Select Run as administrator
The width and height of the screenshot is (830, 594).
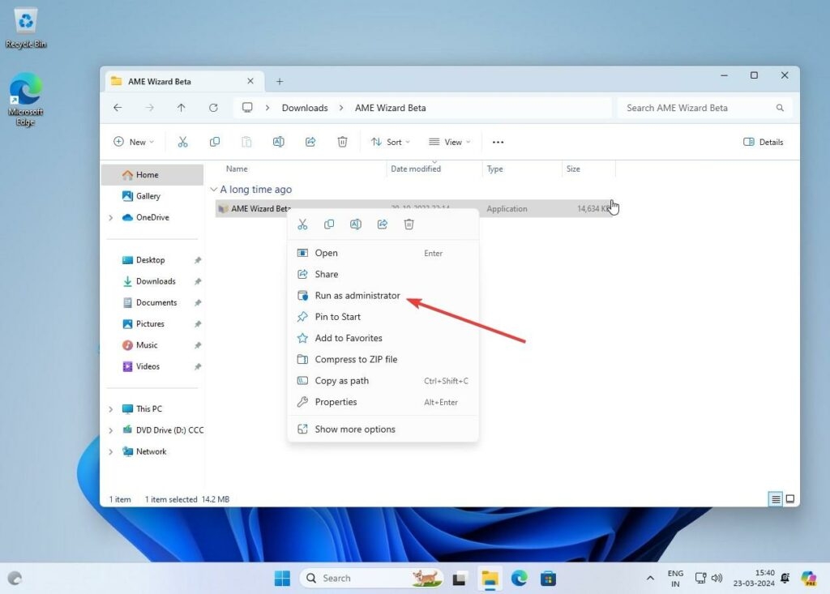point(357,296)
